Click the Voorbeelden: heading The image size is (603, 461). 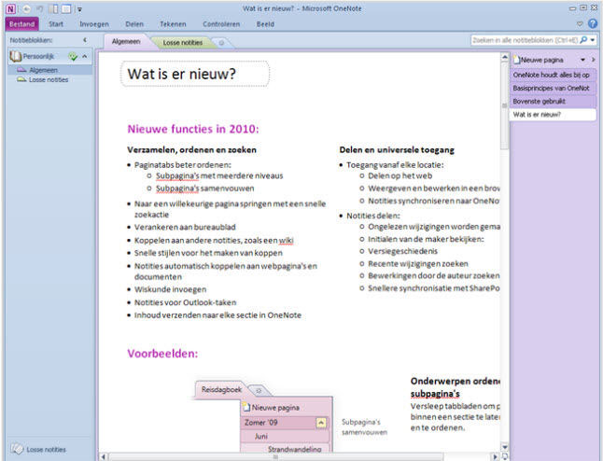click(x=162, y=354)
